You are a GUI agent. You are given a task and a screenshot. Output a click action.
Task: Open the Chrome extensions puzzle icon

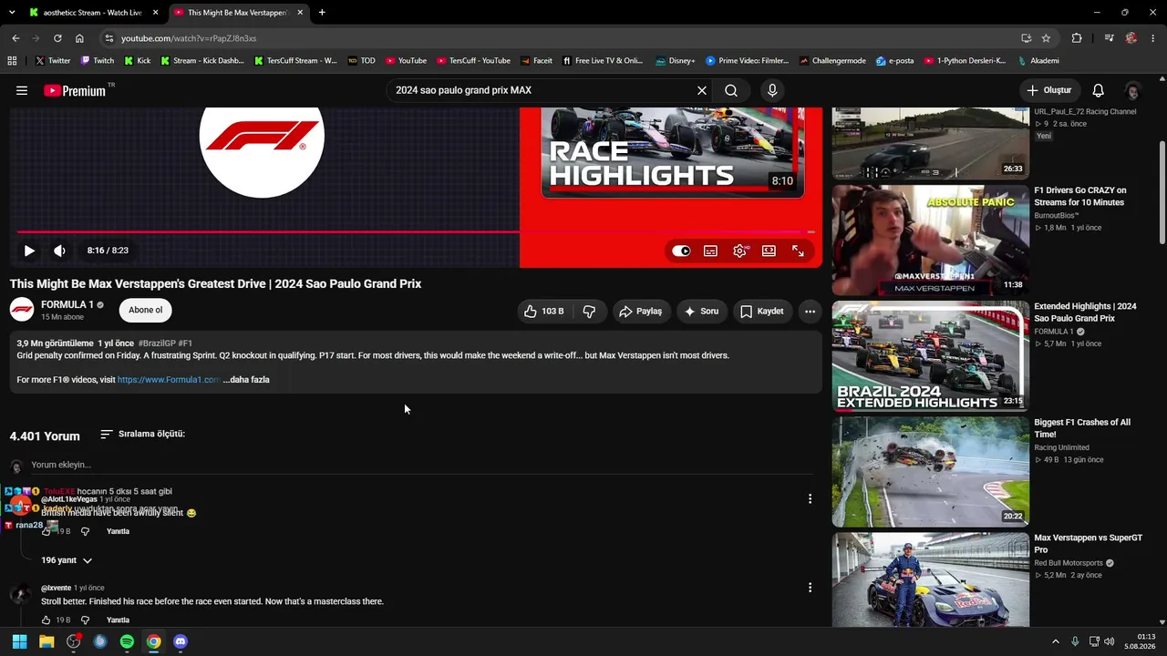[x=1077, y=38]
